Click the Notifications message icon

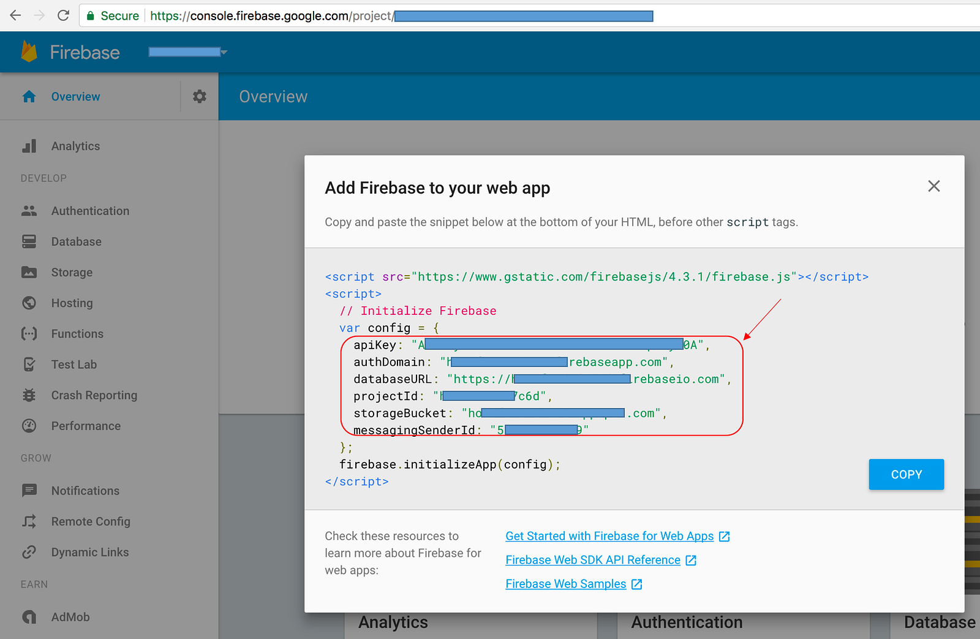[x=29, y=491]
